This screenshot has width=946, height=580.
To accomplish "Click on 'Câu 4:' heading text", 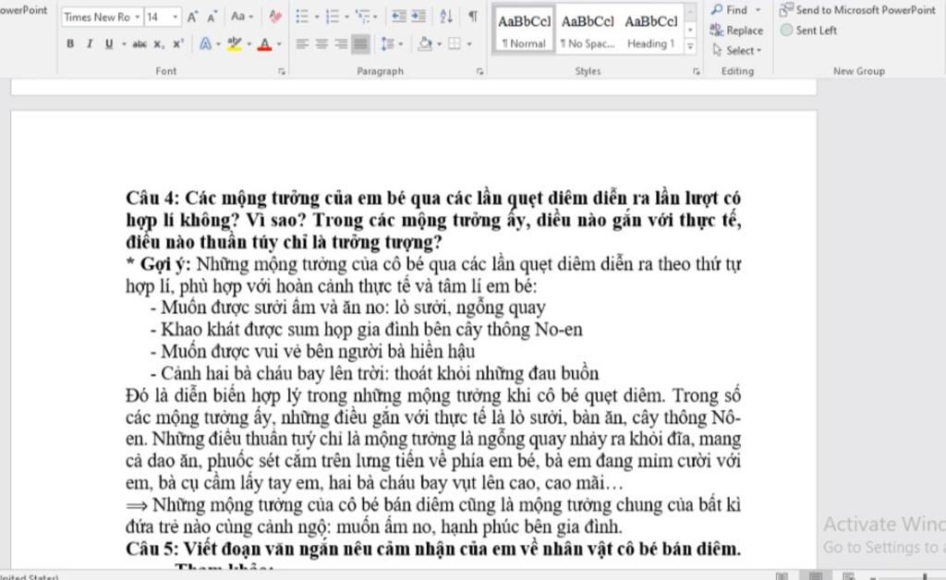I will pos(152,198).
